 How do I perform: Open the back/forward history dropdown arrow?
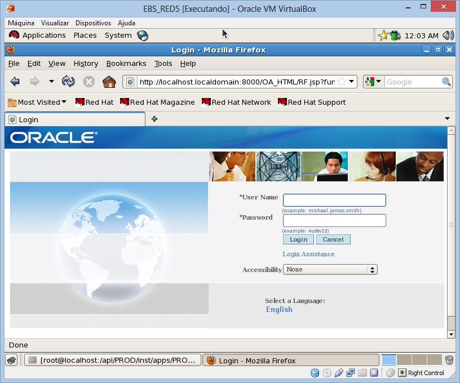(x=51, y=81)
